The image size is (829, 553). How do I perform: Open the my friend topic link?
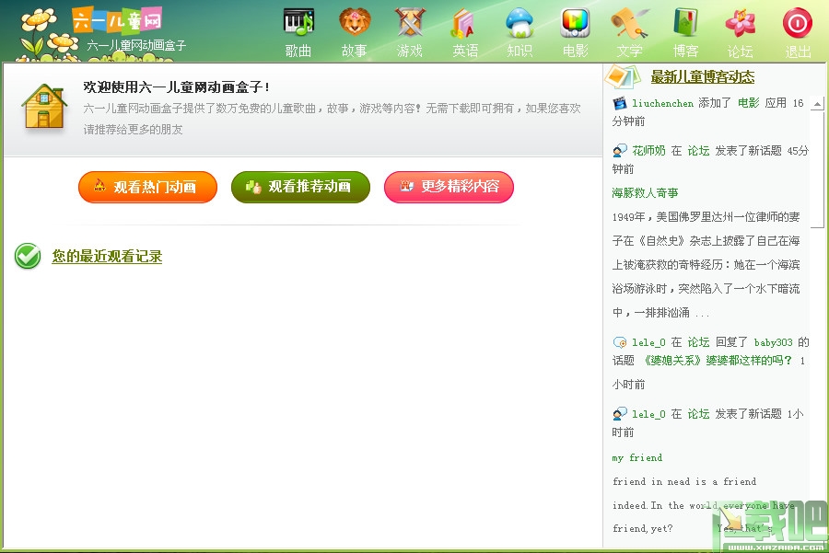(x=637, y=458)
